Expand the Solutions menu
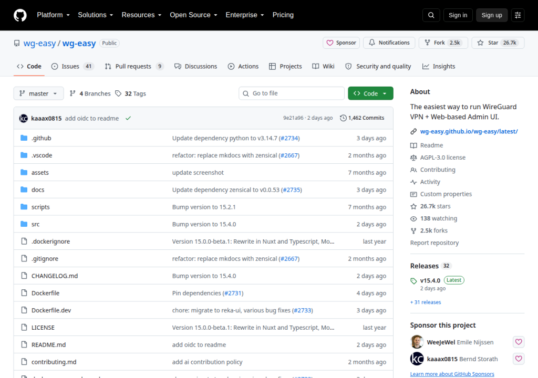Viewport: 538px width, 378px height. (x=96, y=15)
